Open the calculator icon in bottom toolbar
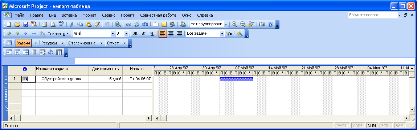Screen dimensions: 417x130 point(34,52)
